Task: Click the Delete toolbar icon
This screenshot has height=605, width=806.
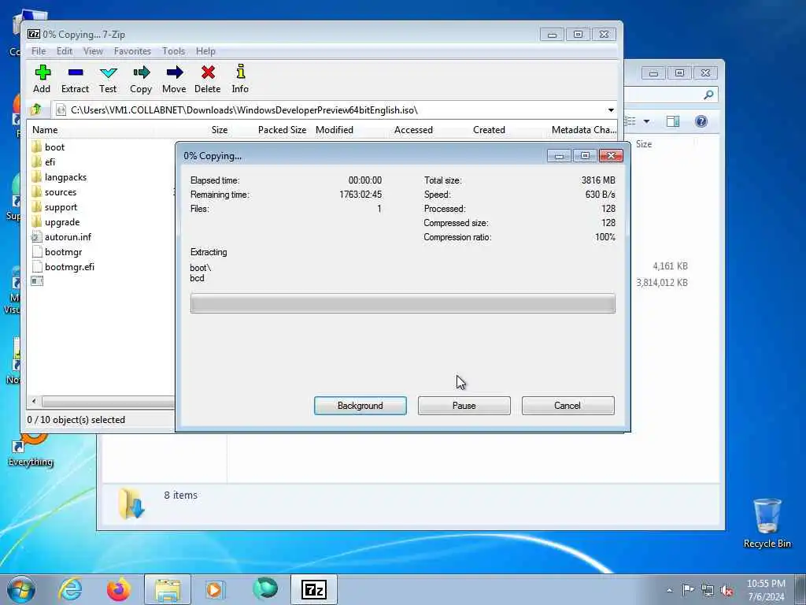Action: 208,79
